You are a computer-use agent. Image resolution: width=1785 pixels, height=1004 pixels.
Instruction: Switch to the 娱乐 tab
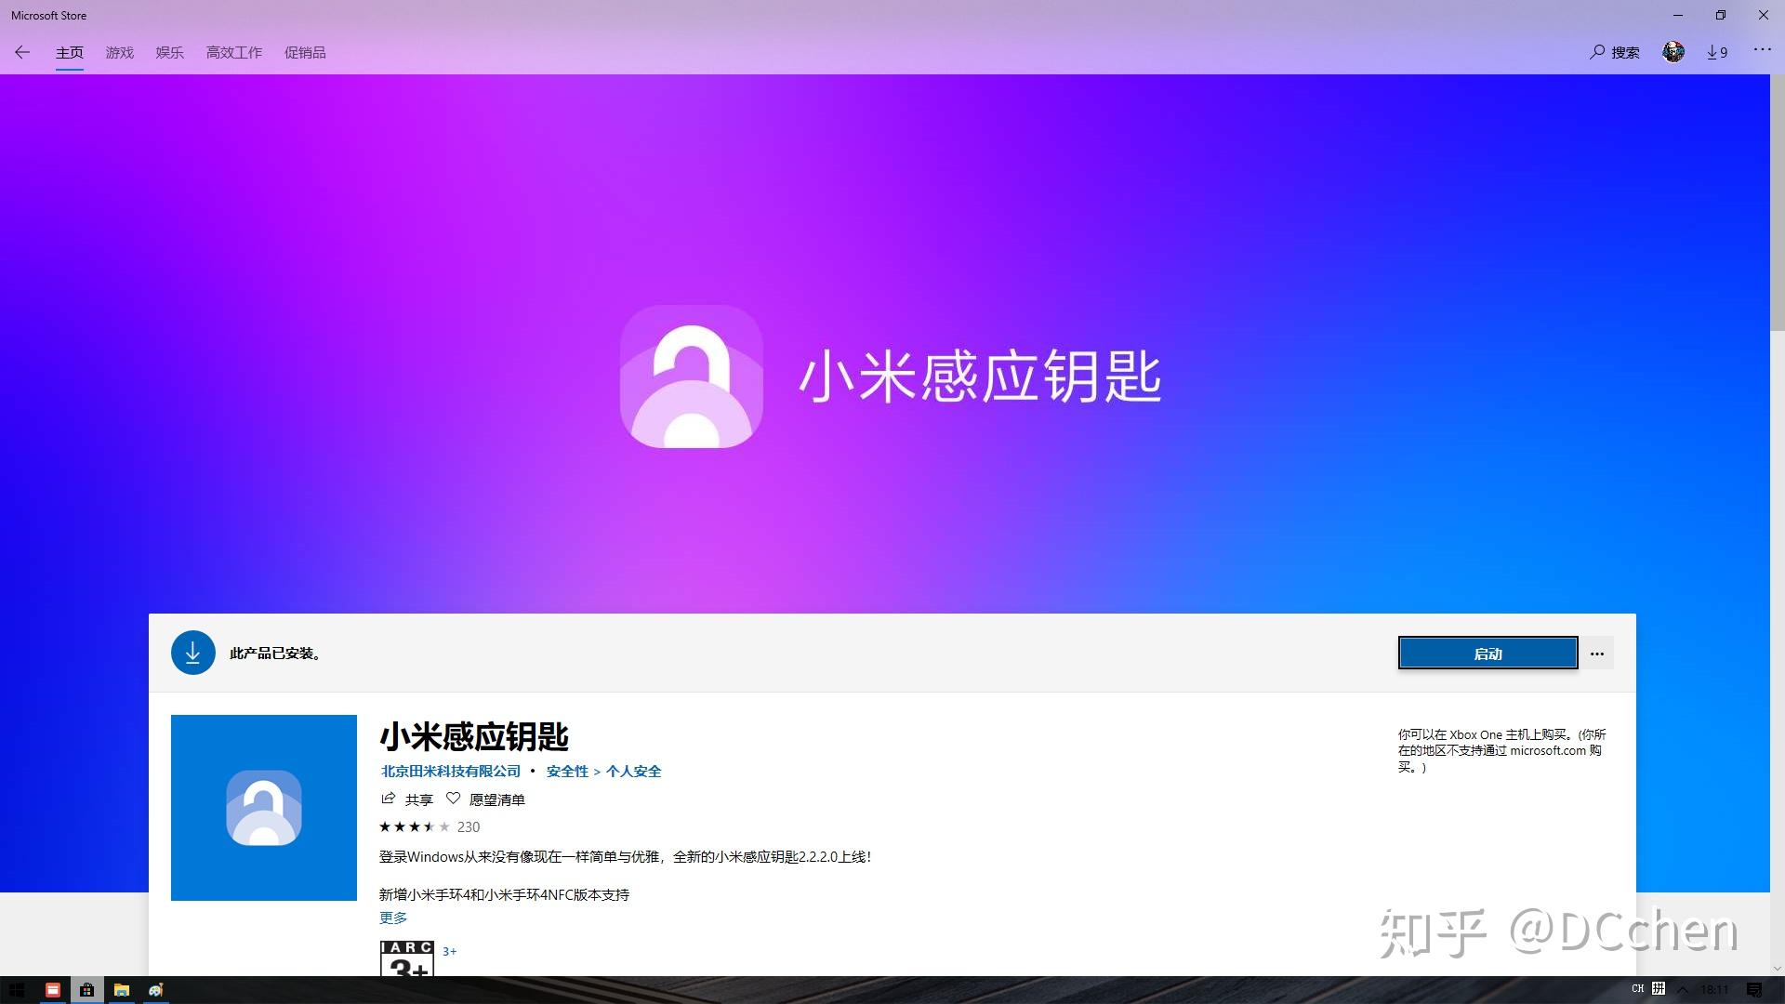coord(170,53)
